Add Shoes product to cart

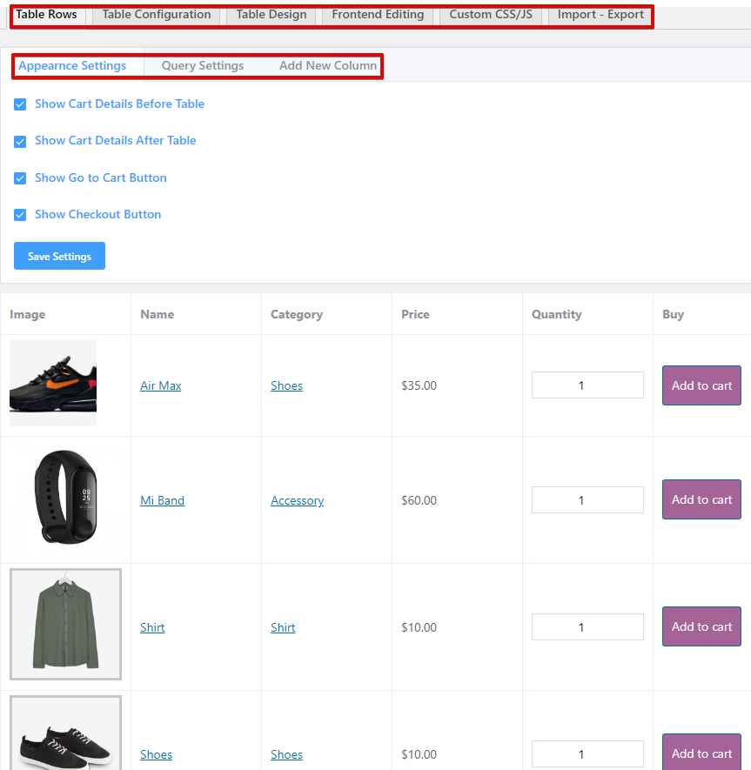[701, 753]
